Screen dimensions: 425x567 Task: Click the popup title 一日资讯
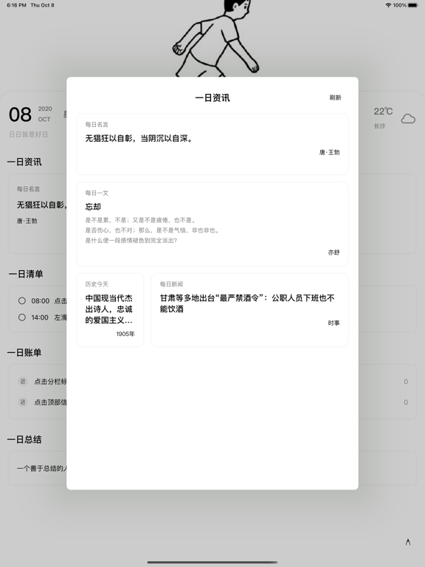point(212,97)
